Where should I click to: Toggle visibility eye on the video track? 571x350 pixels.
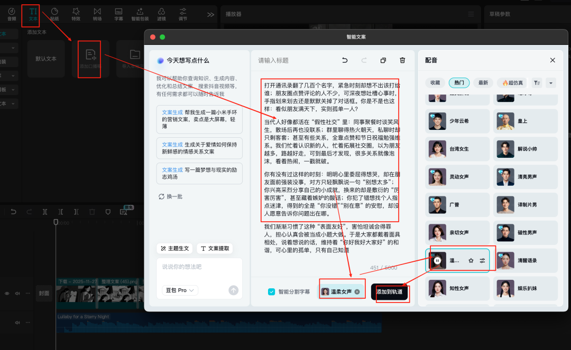tap(7, 294)
